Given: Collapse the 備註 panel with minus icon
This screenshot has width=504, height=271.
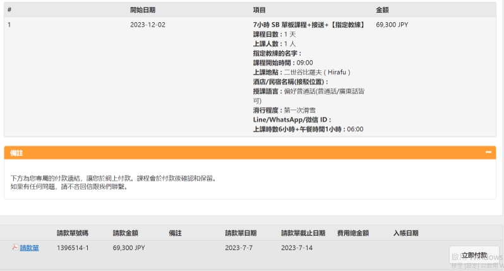Looking at the screenshot, I should [x=488, y=152].
